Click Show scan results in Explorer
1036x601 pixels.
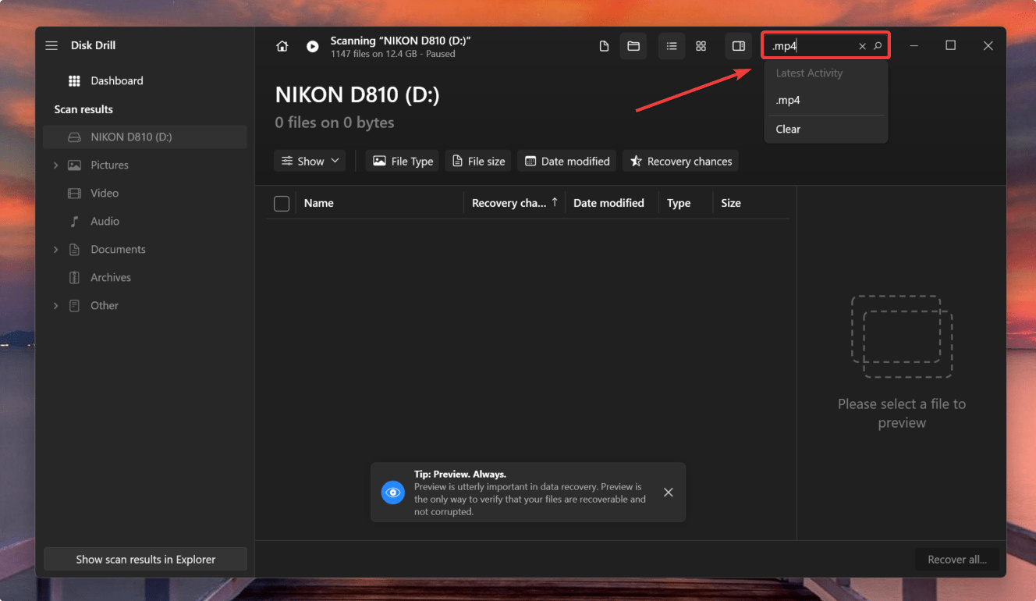tap(145, 559)
